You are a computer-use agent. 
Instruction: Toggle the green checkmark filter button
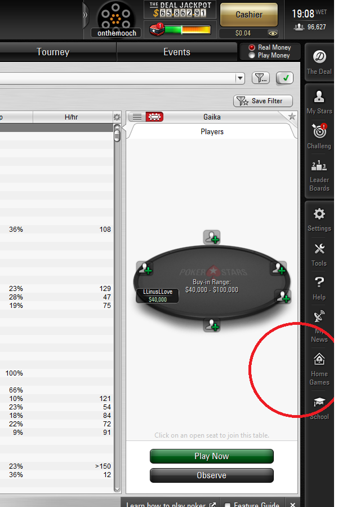coord(285,78)
